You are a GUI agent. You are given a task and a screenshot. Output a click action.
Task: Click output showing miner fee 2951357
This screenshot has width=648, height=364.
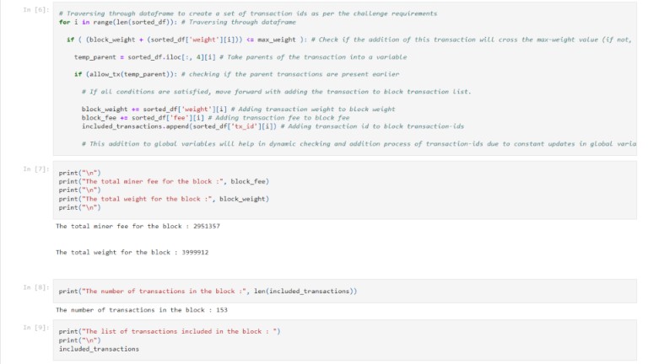click(x=138, y=226)
